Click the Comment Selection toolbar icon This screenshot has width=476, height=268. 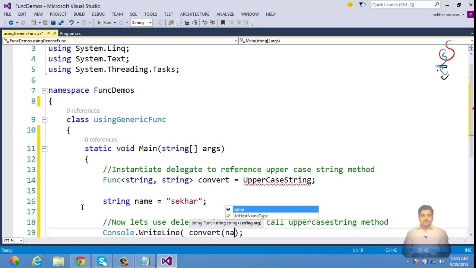[204, 23]
